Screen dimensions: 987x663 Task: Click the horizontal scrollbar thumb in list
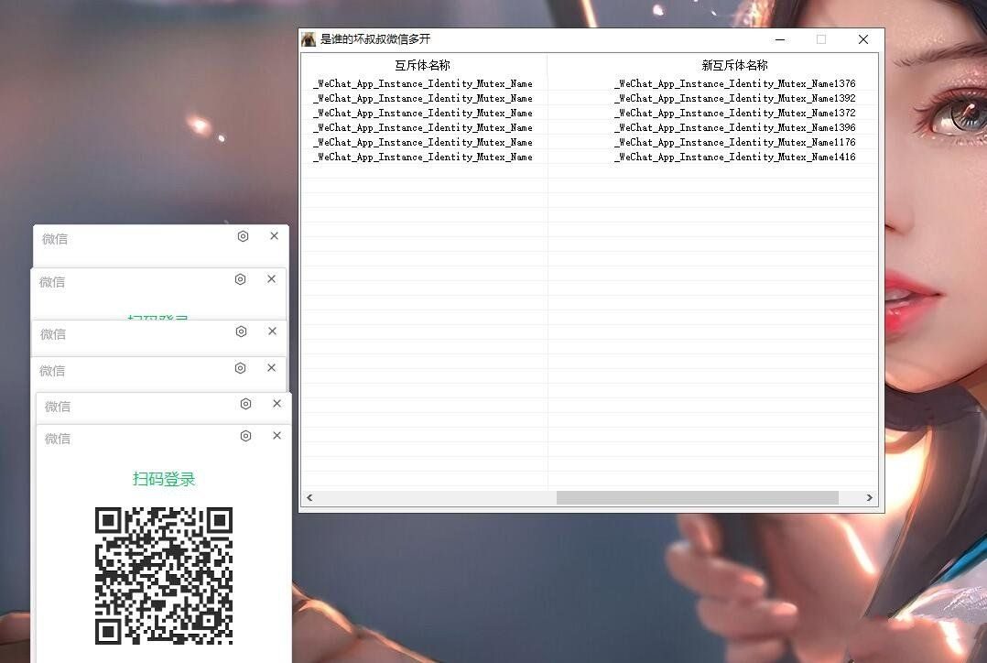coord(697,498)
